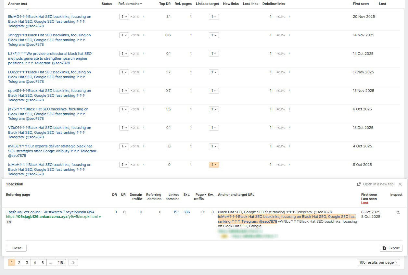Click the 153 linked domains value

[176, 212]
